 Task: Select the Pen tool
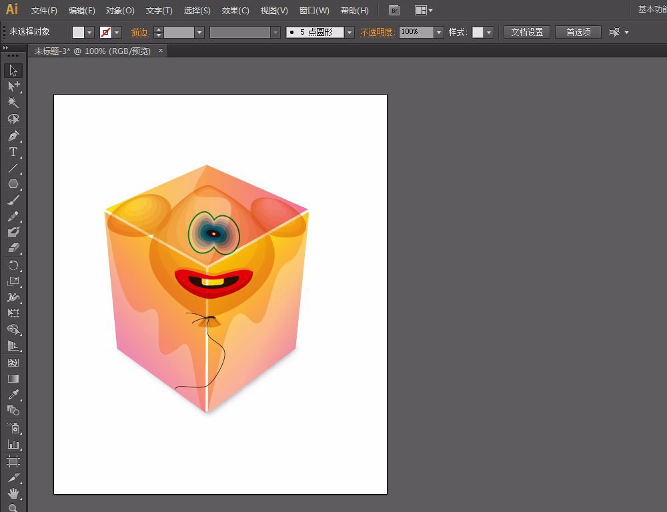(x=13, y=136)
